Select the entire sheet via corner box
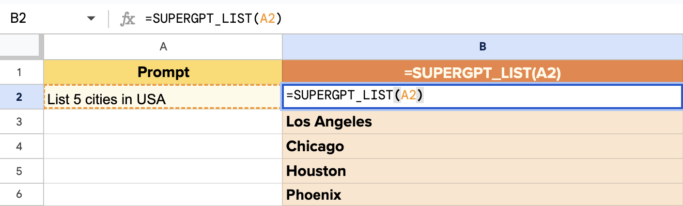Viewport: 683px width, 206px height. [22, 47]
